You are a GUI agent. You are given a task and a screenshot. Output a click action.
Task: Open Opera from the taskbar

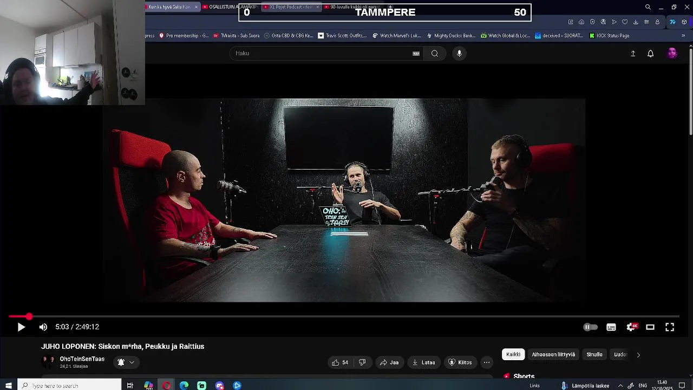pos(166,386)
